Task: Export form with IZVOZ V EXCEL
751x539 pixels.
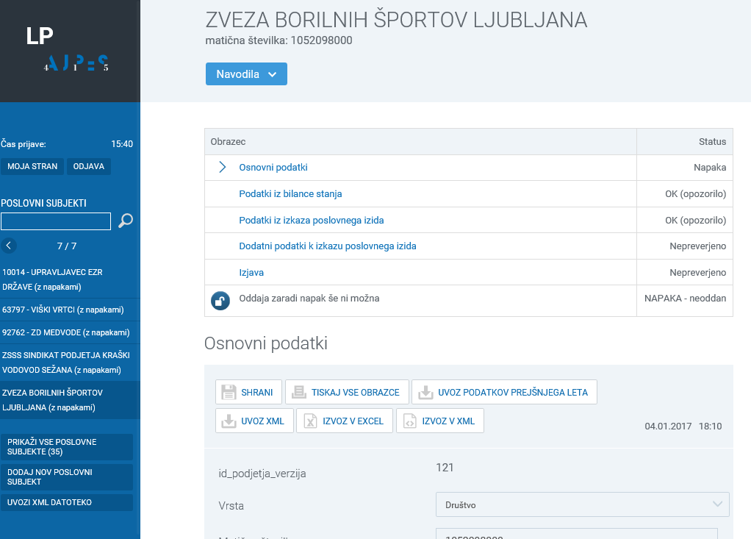Action: tap(344, 421)
